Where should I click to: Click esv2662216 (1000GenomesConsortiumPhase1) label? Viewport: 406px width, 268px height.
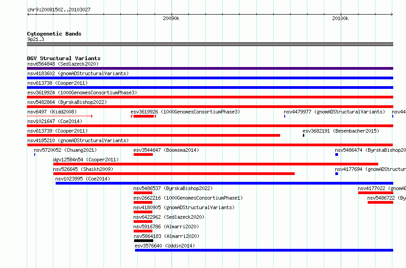coord(188,198)
